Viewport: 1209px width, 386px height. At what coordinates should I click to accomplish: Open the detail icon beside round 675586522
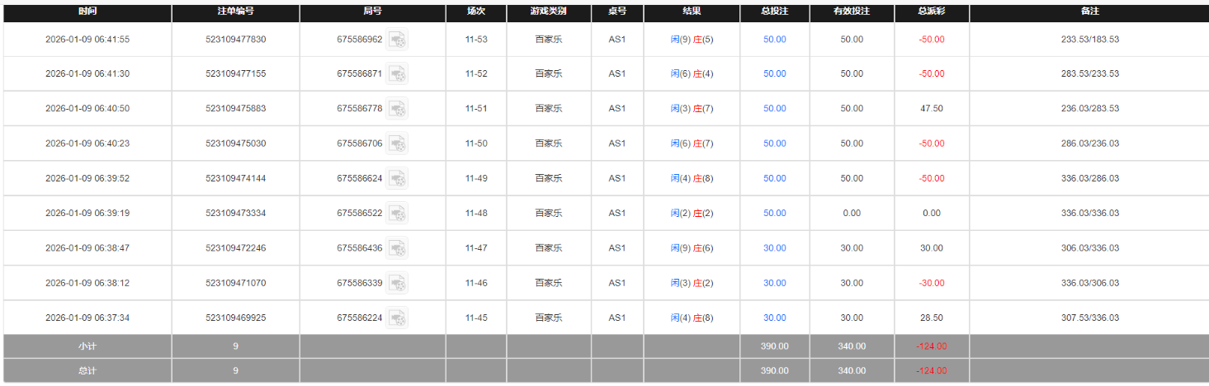coord(398,213)
